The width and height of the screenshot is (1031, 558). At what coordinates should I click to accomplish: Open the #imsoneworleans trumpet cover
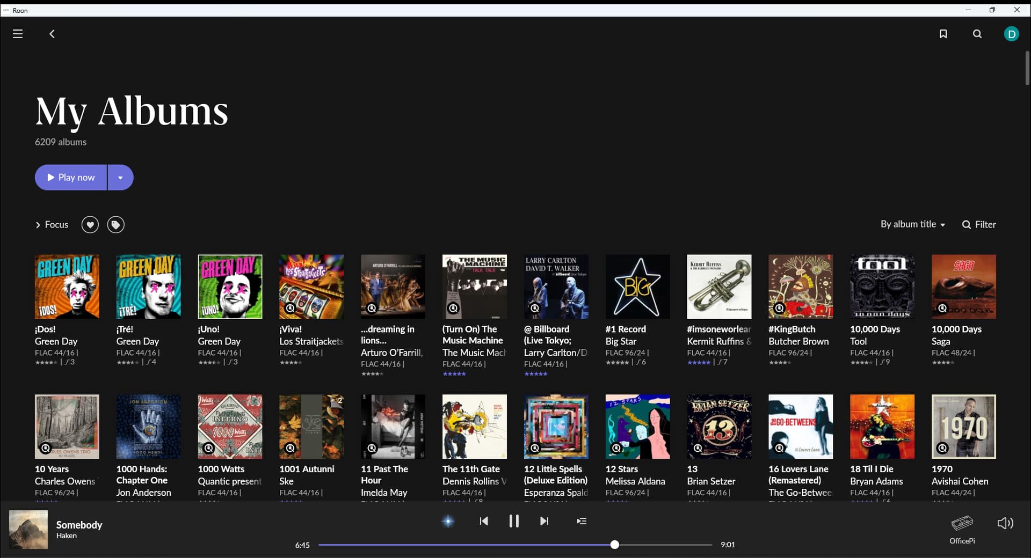pos(719,287)
